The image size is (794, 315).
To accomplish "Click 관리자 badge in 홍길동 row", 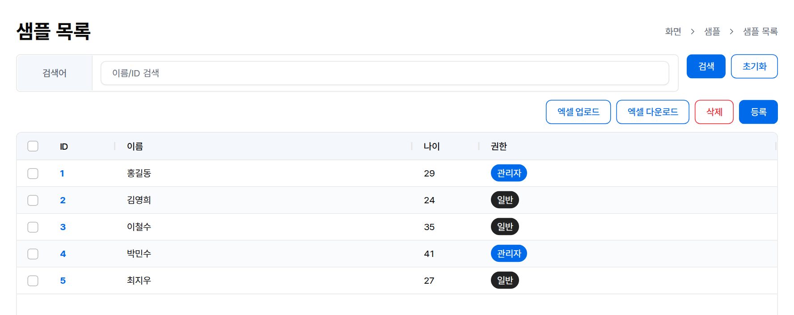I will tap(509, 173).
